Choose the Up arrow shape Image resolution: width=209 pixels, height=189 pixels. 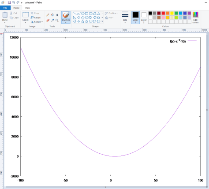[x=99, y=18]
